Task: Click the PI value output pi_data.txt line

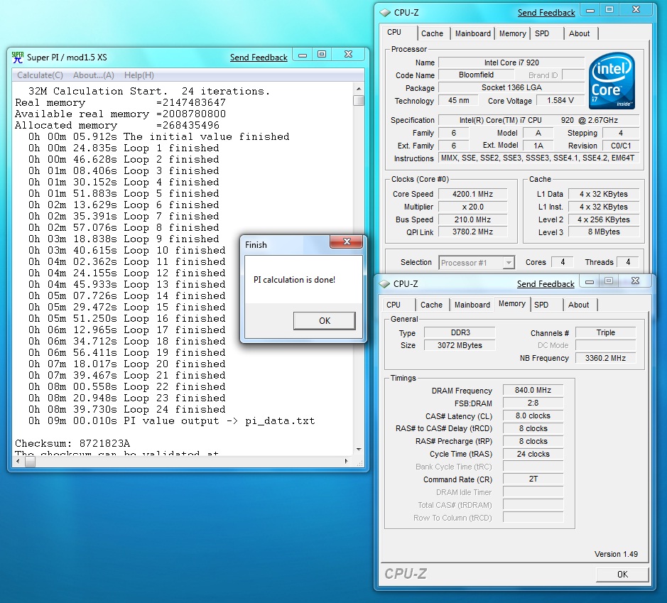Action: (x=171, y=421)
